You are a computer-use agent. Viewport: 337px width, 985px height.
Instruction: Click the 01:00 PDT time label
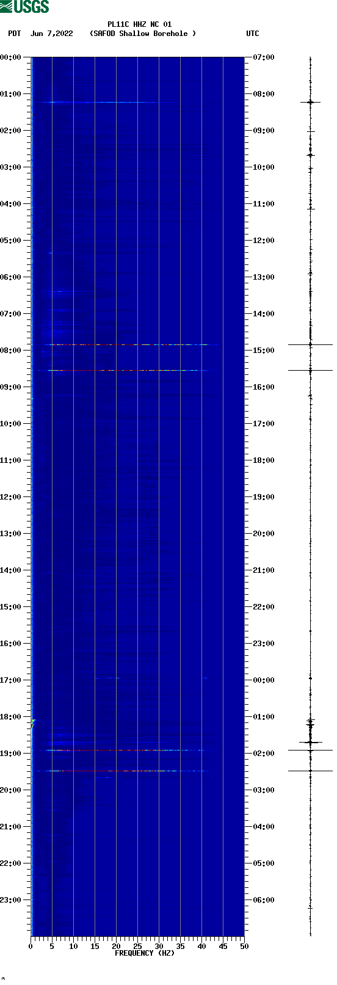pos(10,94)
